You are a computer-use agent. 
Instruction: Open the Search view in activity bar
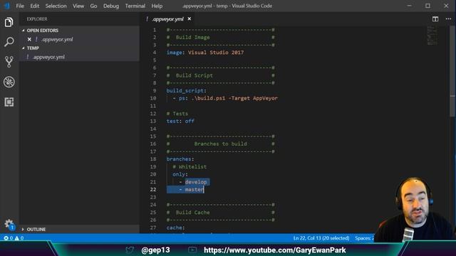[x=9, y=42]
